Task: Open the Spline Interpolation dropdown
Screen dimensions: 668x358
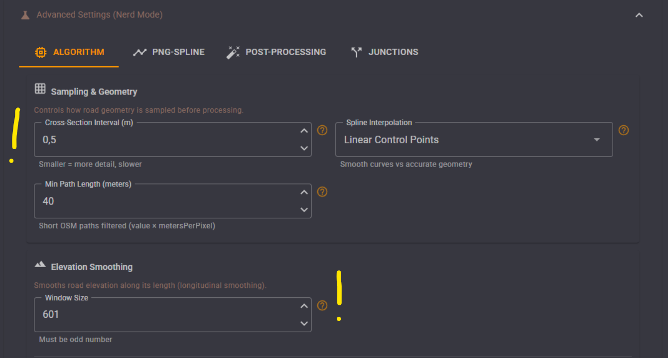Action: tap(474, 140)
